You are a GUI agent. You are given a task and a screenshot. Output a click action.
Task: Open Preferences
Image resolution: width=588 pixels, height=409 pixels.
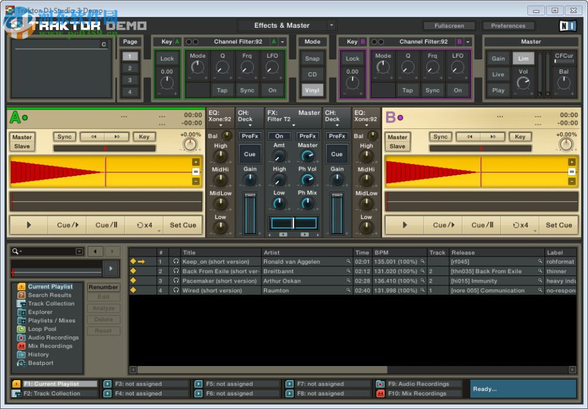point(508,25)
